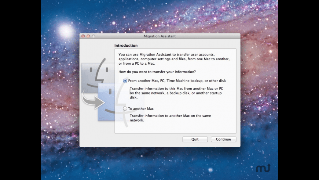The width and height of the screenshot is (319, 180).
Task: Click the 'Transfer information to this Mac' description
Action: point(176,93)
